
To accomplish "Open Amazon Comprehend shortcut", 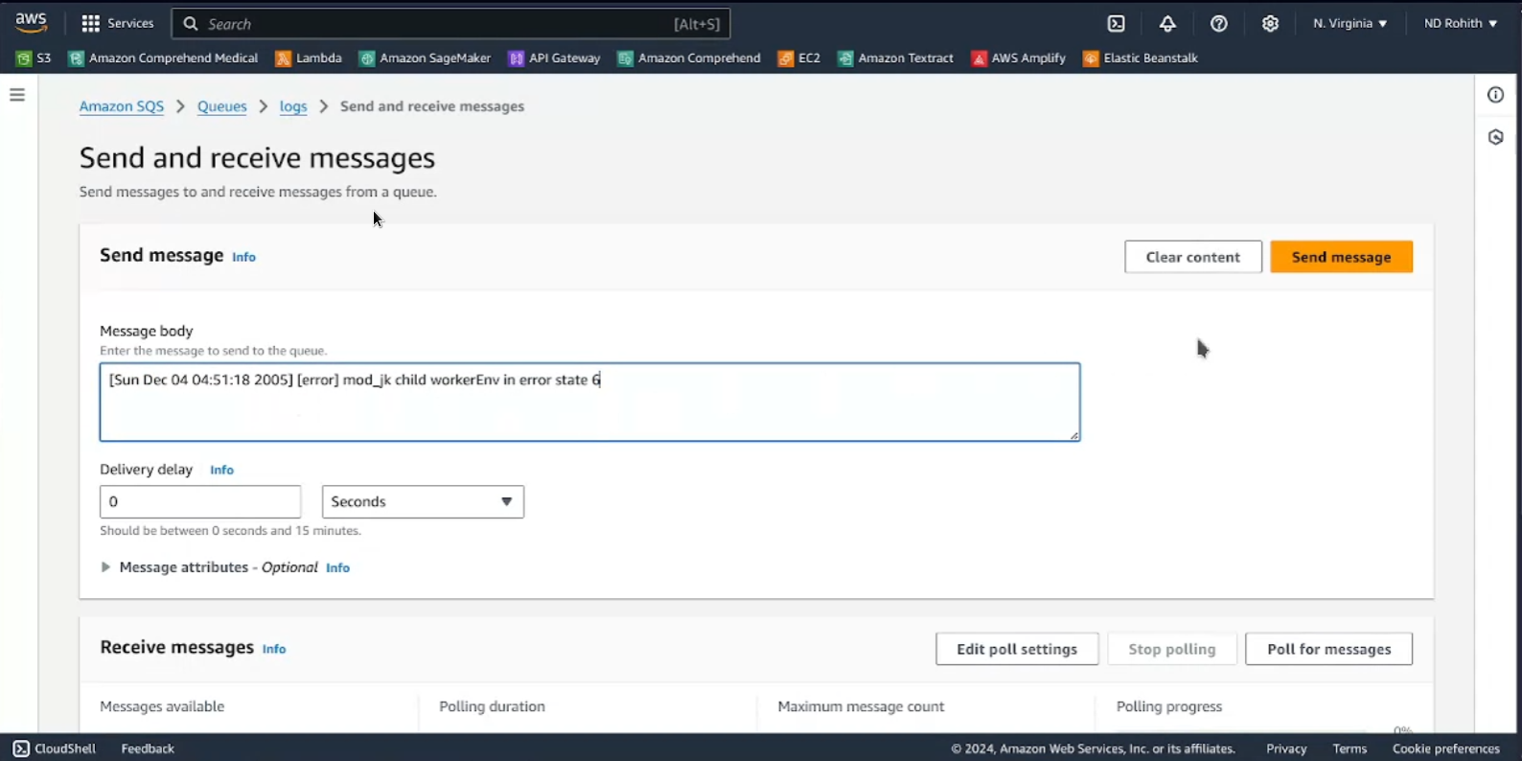I will [x=689, y=58].
